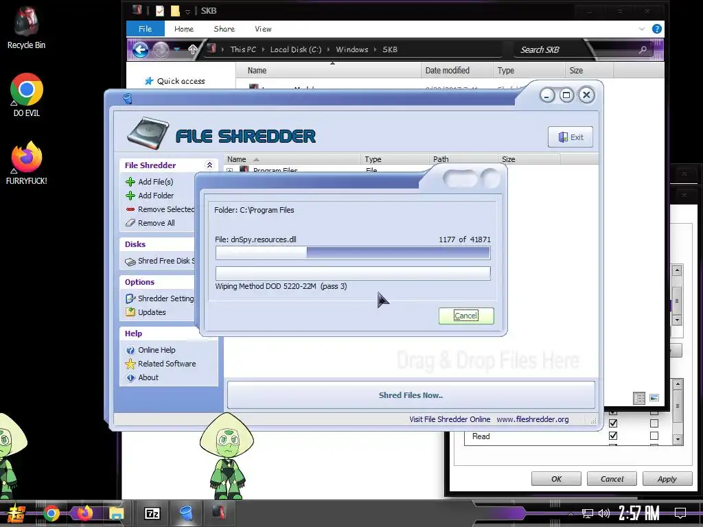This screenshot has height=527, width=703.
Task: Open the File tab in Explorer
Action: (x=146, y=29)
